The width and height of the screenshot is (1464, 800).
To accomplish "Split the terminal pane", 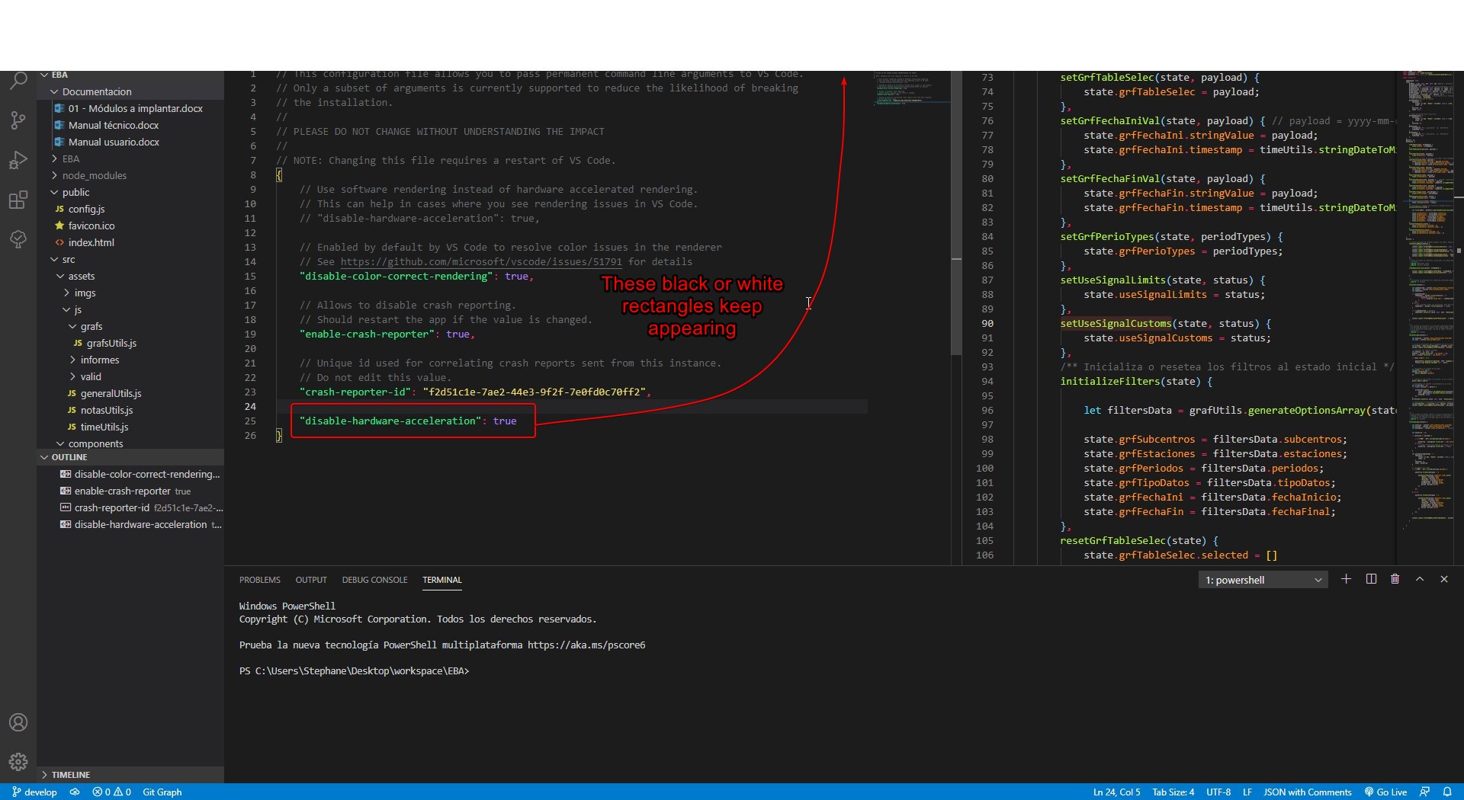I will tap(1370, 579).
